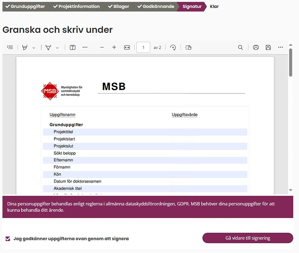Save the PDF document
This screenshot has width=299, height=253.
[268, 48]
